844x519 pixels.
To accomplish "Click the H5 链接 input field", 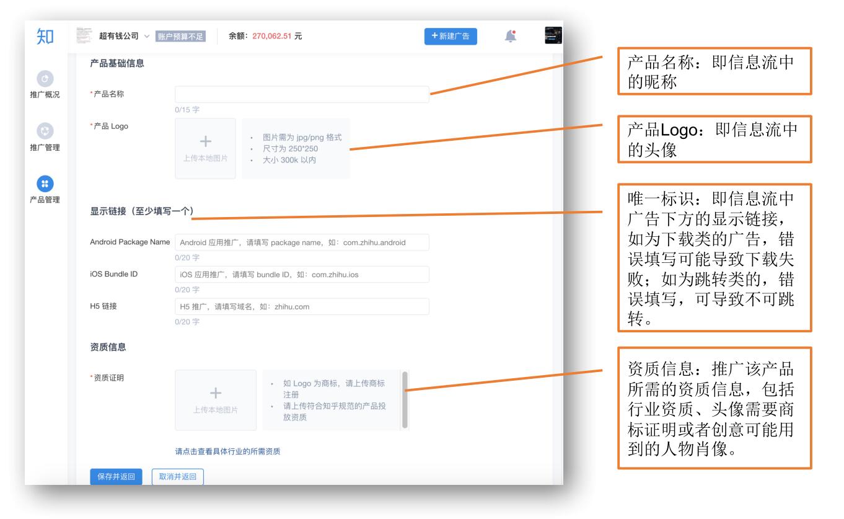I will click(302, 306).
